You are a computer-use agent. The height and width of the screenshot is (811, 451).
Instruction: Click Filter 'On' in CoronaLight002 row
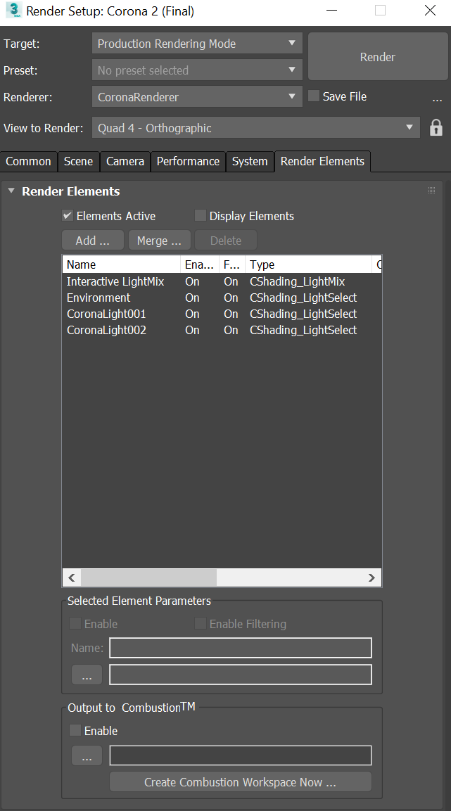(231, 330)
